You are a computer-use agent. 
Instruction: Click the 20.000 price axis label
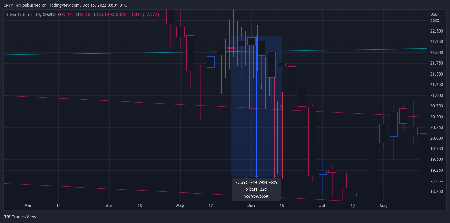[x=436, y=138]
